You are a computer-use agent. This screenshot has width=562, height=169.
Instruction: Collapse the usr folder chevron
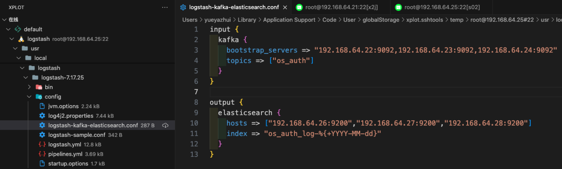(x=15, y=48)
